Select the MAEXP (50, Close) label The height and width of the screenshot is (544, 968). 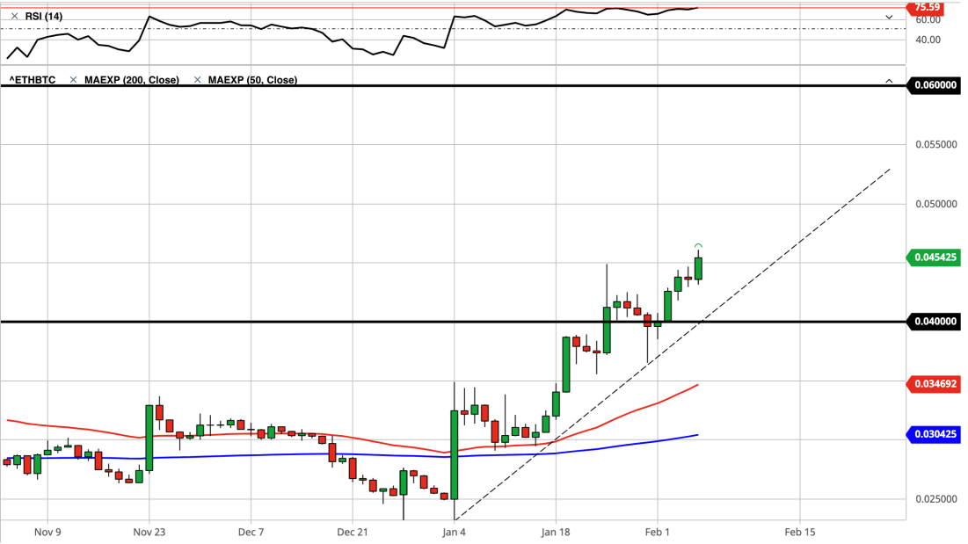(x=252, y=80)
